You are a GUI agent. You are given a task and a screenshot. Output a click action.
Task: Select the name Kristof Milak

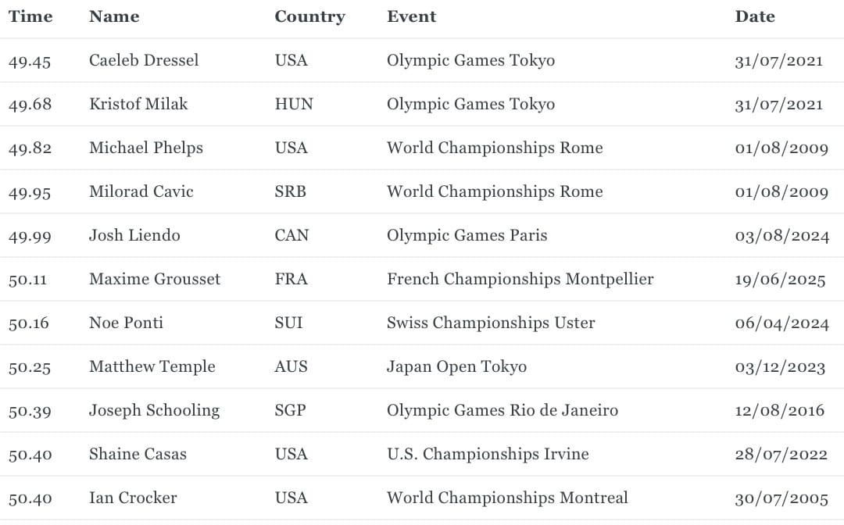138,104
